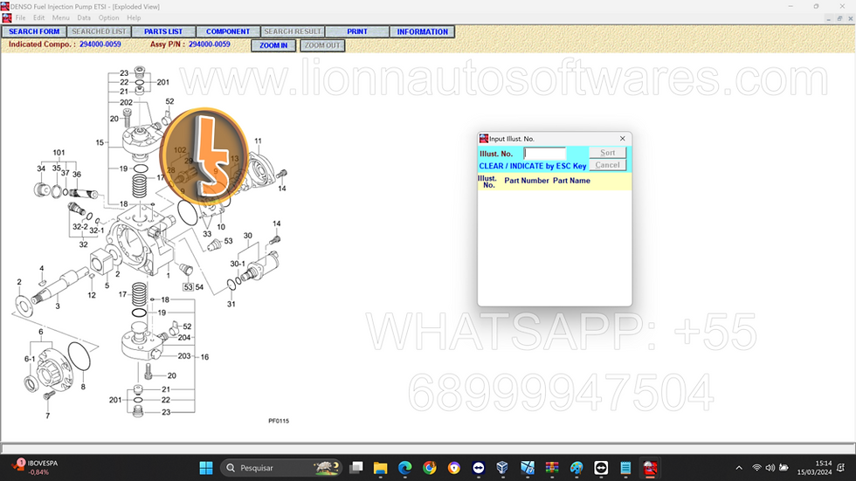This screenshot has width=856, height=481.
Task: Click part label 32-2 in the diagram
Action: pos(79,227)
